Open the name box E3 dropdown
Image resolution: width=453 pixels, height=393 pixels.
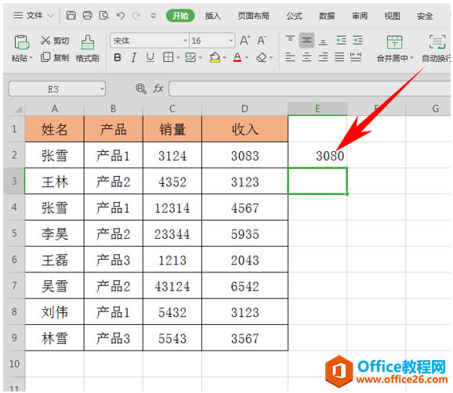102,89
